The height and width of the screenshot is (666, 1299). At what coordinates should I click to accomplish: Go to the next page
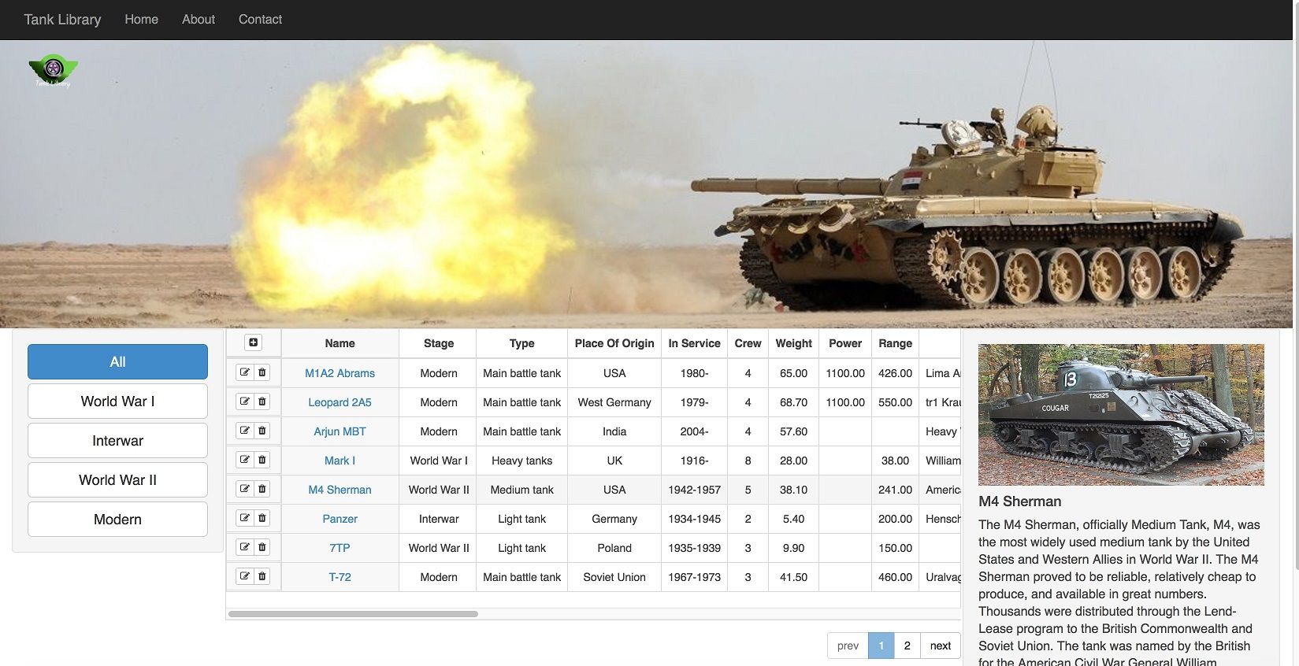941,646
